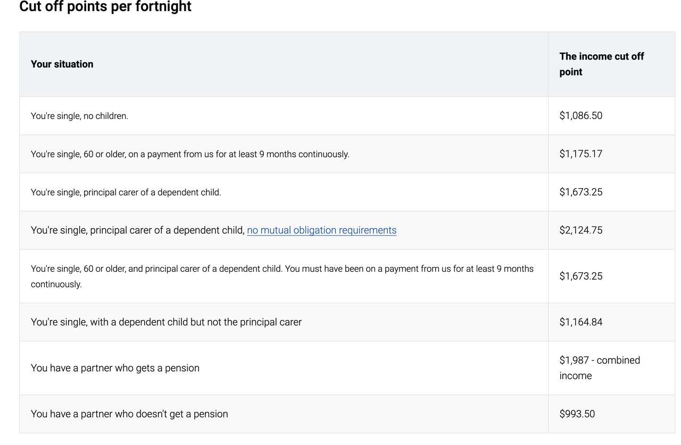
Task: Open the 'no mutual obligation requirements' link
Action: [321, 230]
